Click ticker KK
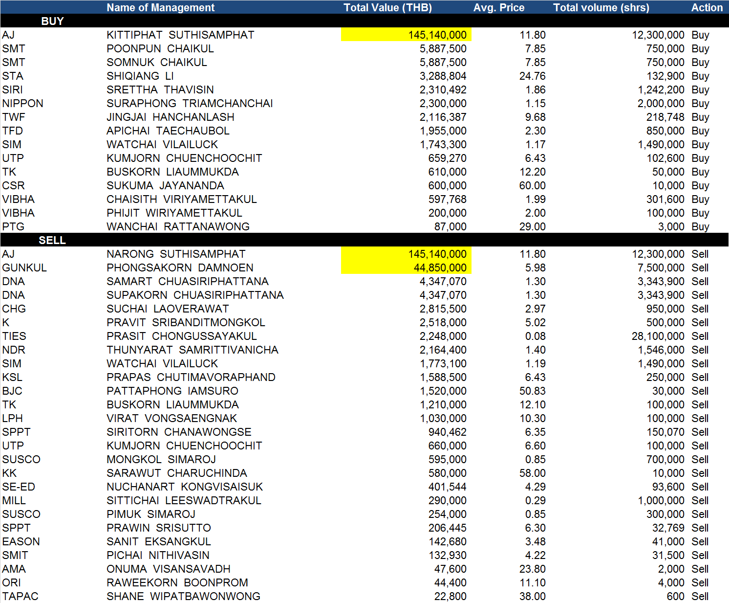729x603 pixels. (x=9, y=473)
